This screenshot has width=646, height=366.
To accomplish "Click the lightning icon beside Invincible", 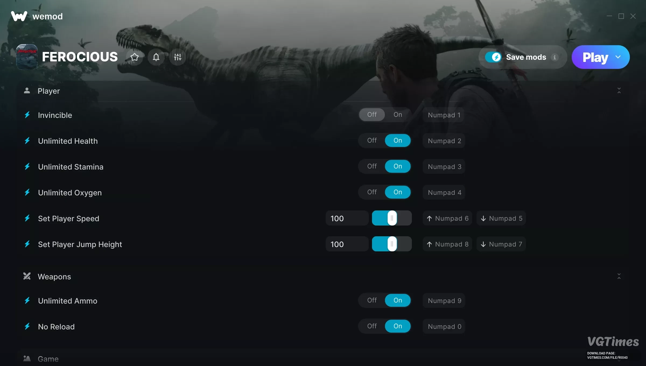I will (27, 115).
